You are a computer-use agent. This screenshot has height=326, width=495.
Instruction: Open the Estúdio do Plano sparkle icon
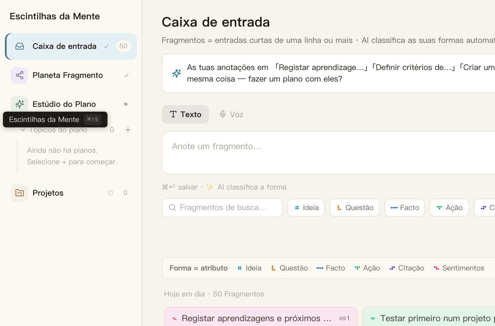(20, 104)
